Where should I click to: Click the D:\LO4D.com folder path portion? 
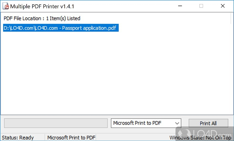[x=18, y=28]
